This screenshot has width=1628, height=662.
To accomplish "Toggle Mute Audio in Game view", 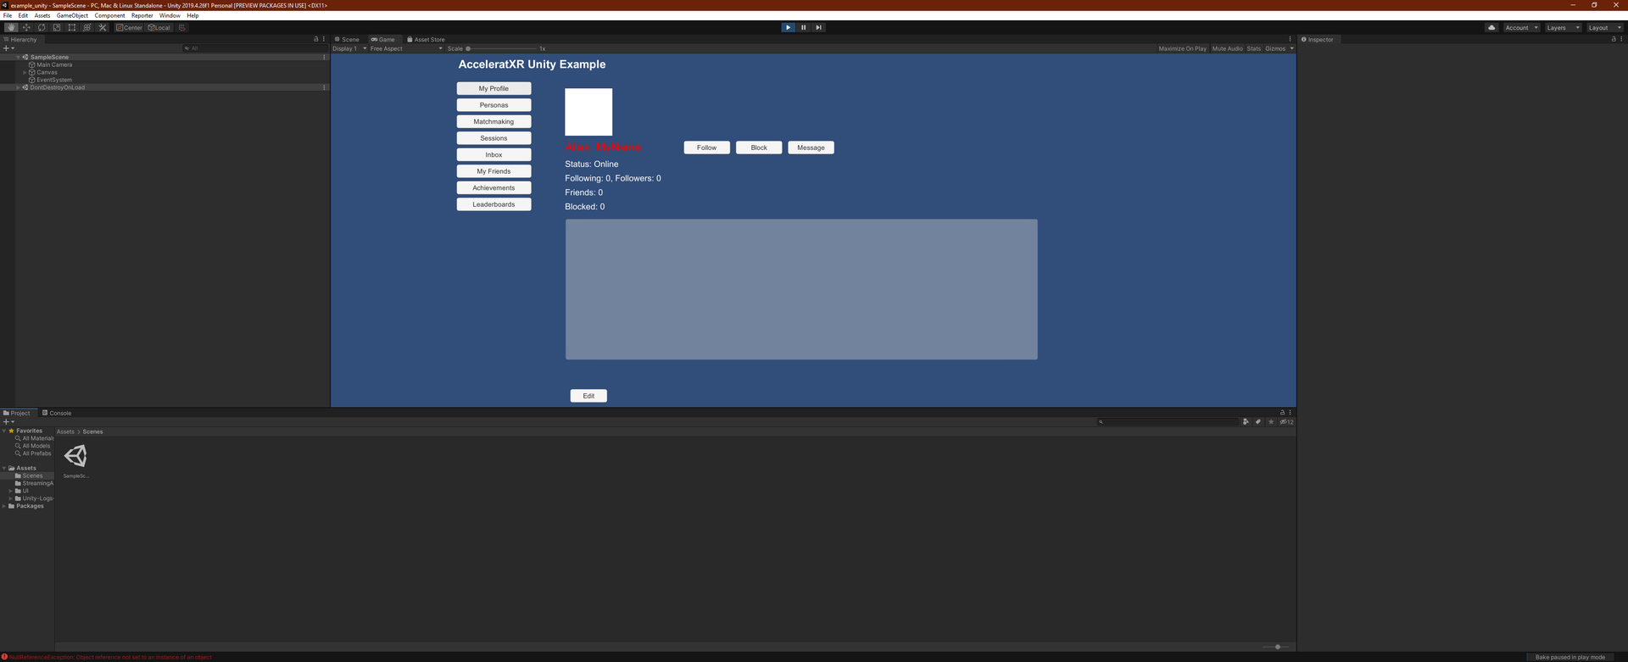I will 1227,48.
